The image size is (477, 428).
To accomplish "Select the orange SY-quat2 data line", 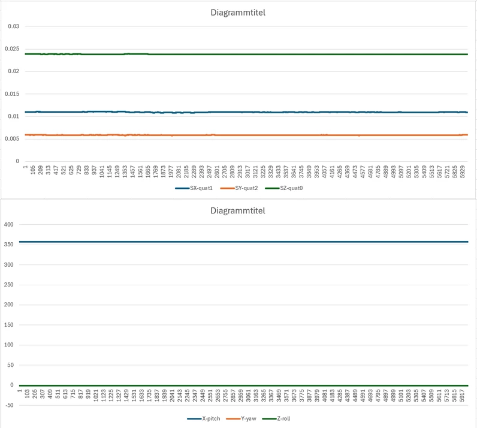I will 246,135.
